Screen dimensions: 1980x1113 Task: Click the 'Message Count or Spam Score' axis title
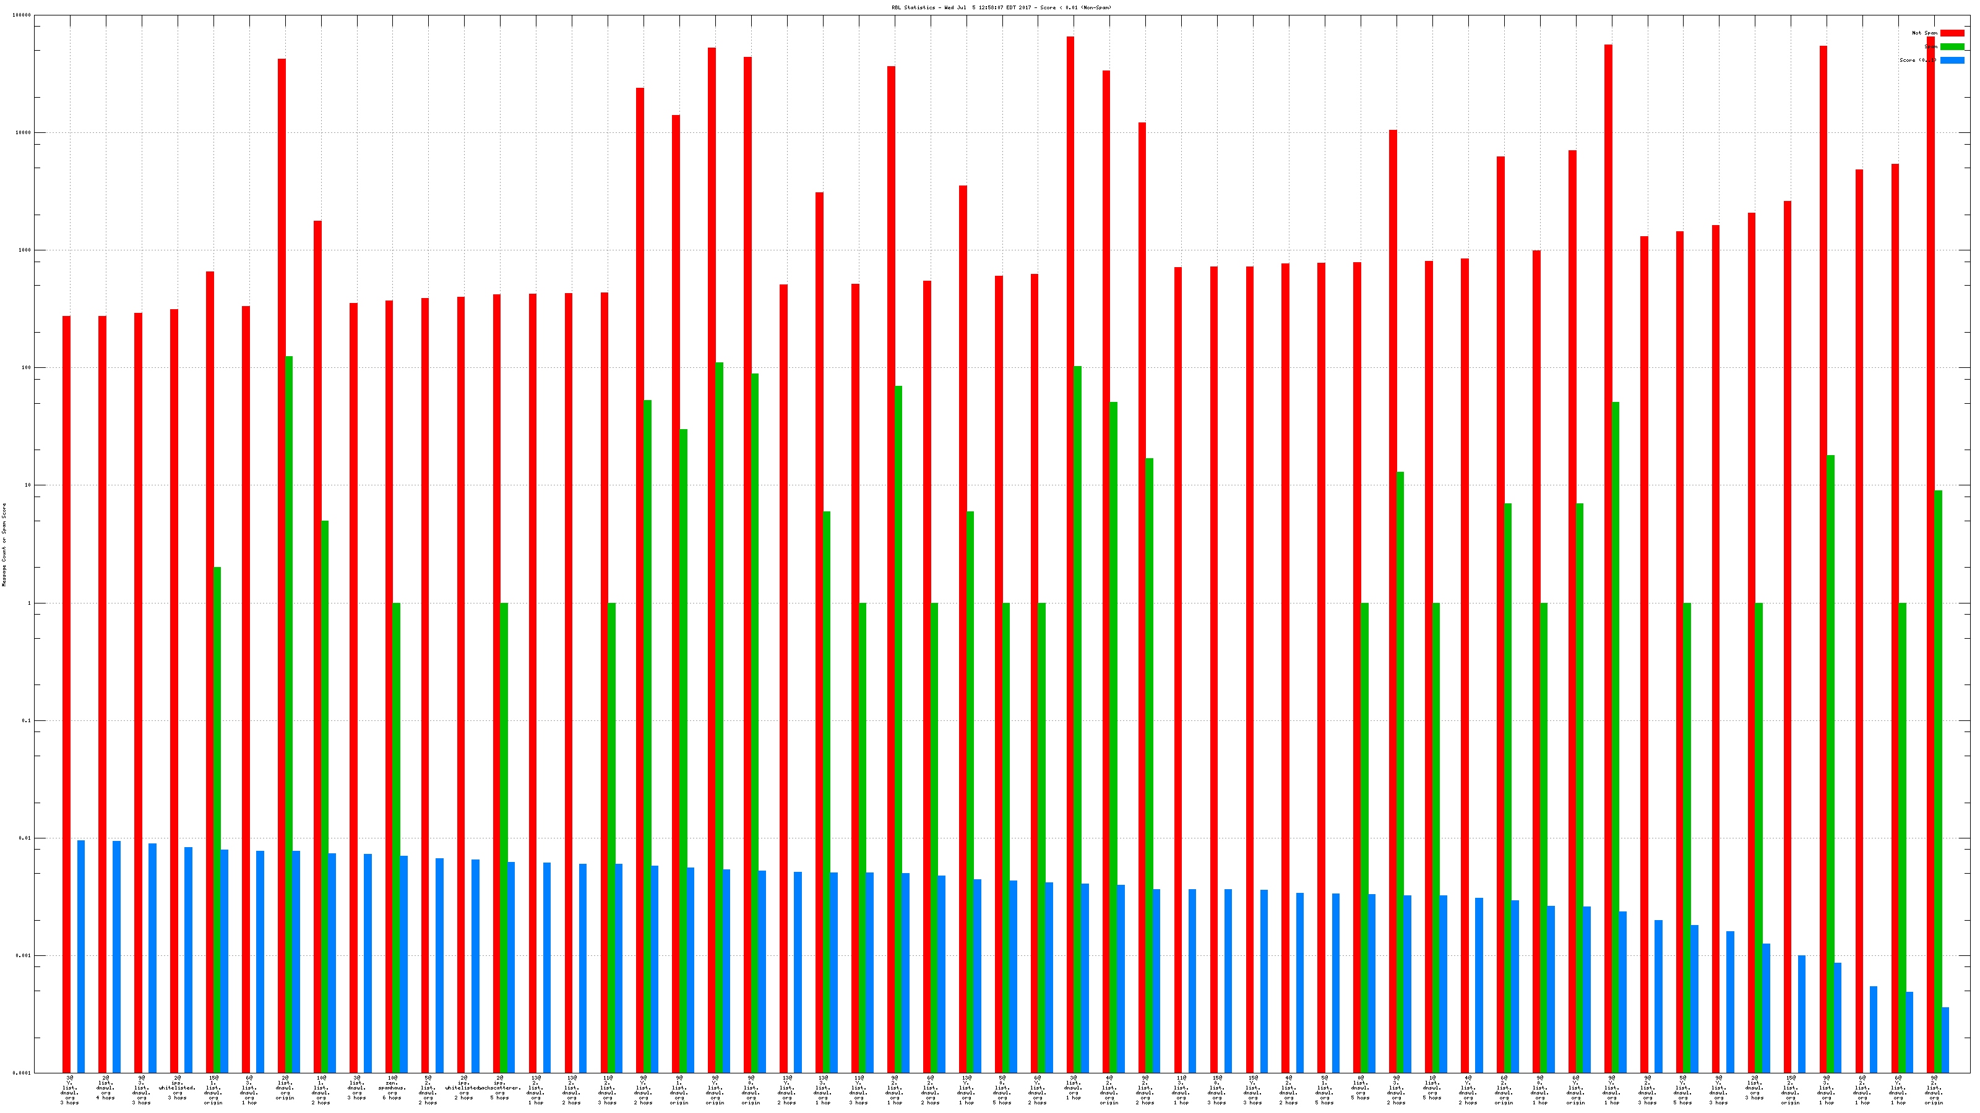tap(4, 545)
